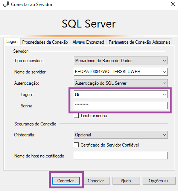
Task: Close the Conectar ao Servidor dialog
Action: coord(173,4)
